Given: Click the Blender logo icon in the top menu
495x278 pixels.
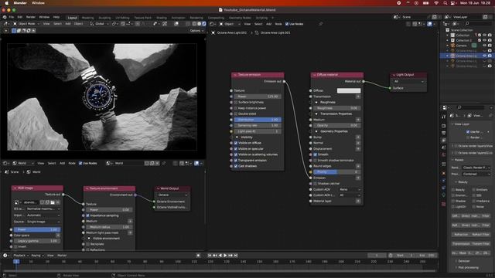Looking at the screenshot, I should pos(5,17).
